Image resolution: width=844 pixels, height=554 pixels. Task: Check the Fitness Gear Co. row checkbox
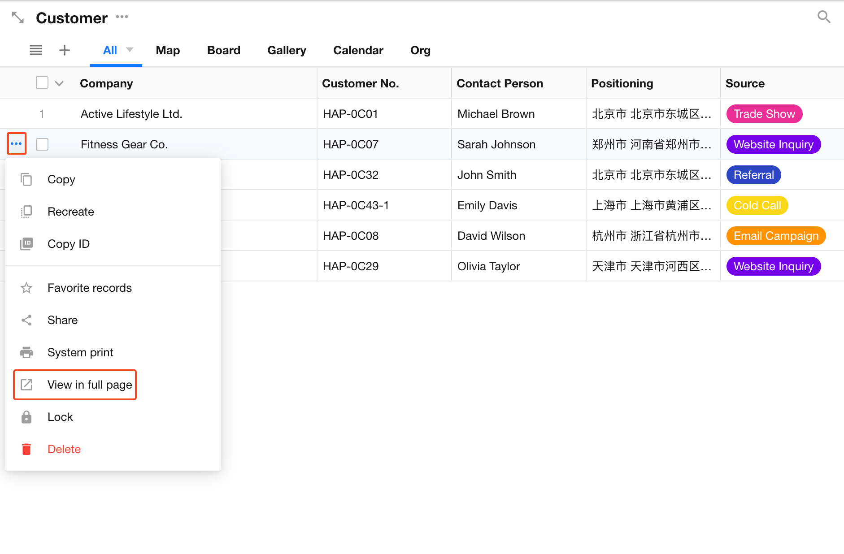tap(42, 144)
